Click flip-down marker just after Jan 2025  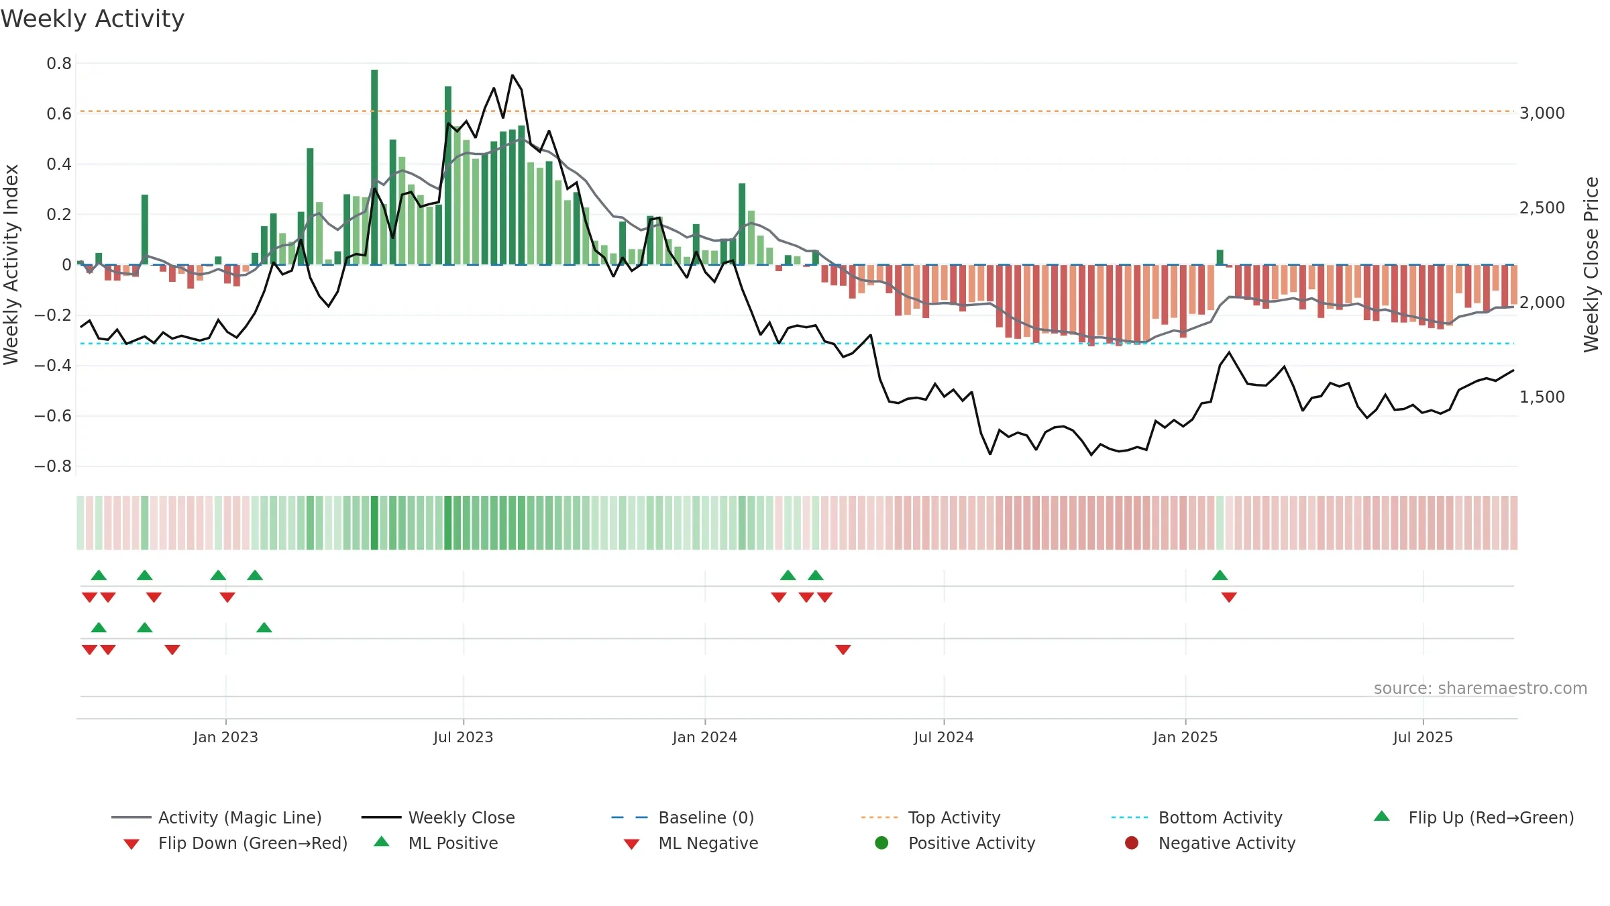tap(1229, 597)
